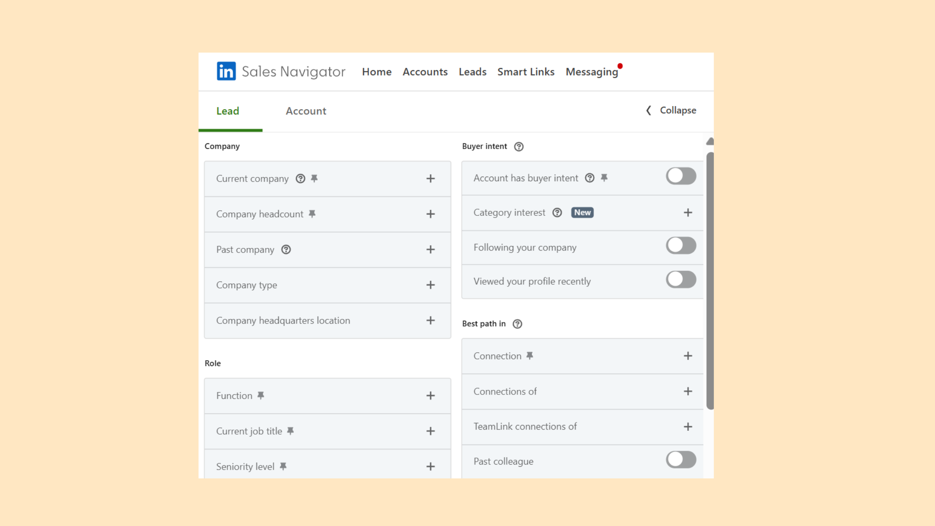Open help for Category interest

(557, 212)
